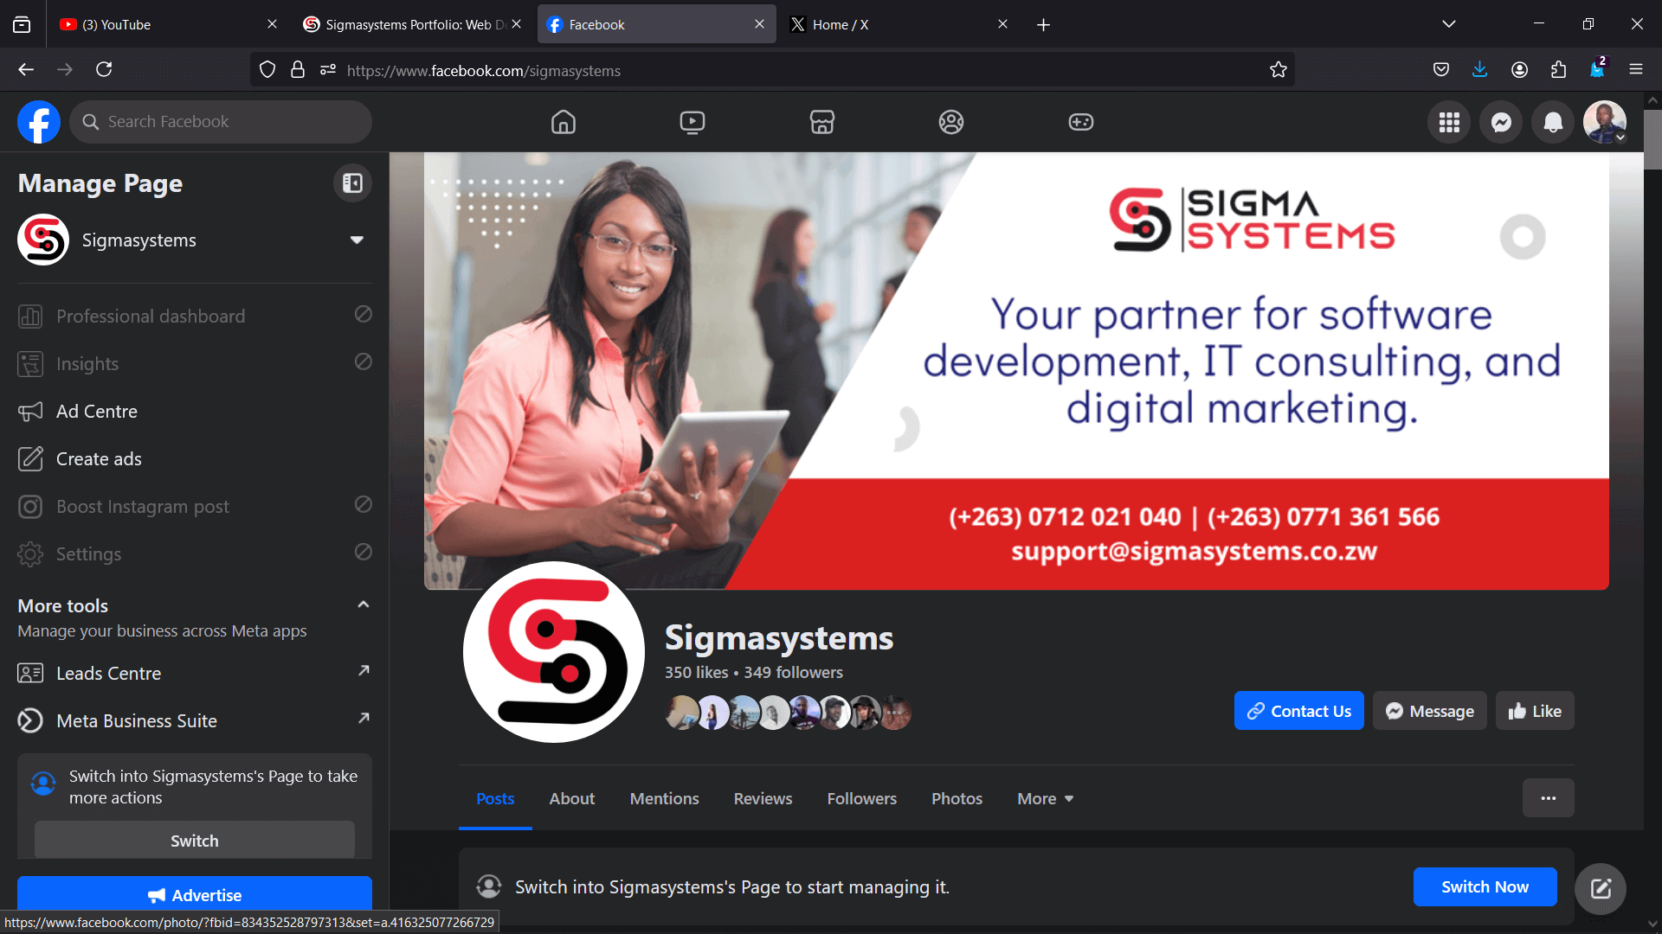
Task: Open Facebook Home icon in top navigation
Action: click(x=564, y=122)
